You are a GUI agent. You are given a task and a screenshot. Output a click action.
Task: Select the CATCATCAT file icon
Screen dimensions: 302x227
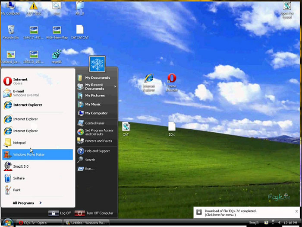pyautogui.click(x=80, y=32)
